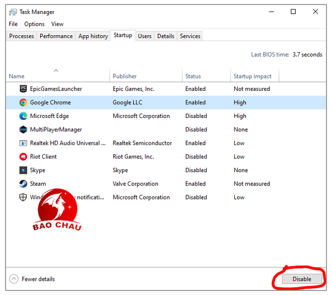
Task: Click the Realtek Semiconductor publisher cell
Action: point(142,143)
